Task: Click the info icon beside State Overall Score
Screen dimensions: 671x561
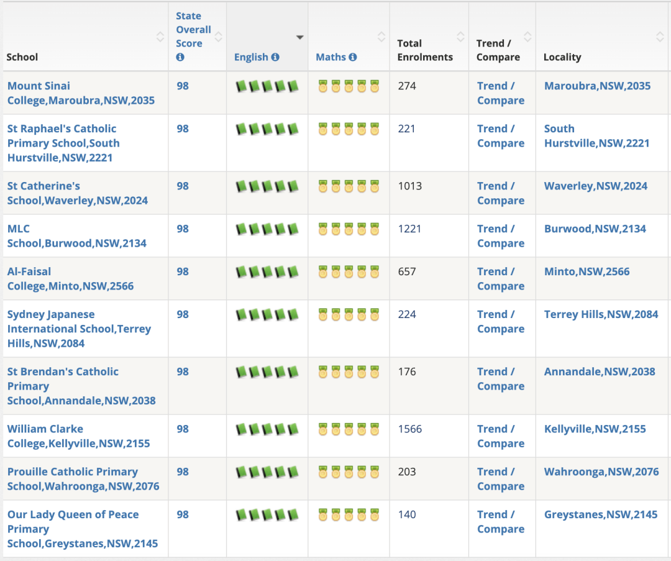Action: pos(180,57)
